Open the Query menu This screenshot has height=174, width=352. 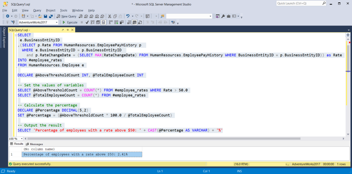(x=37, y=10)
